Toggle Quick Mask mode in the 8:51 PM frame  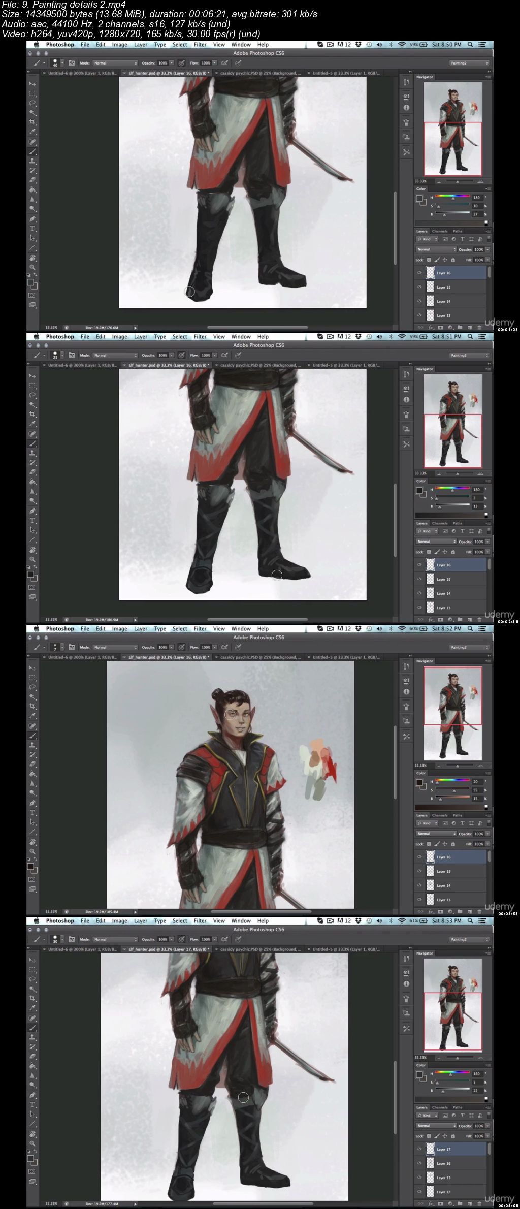(32, 587)
